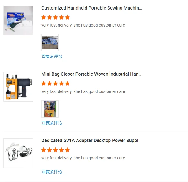This screenshot has height=182, width=188.
Task: Click third star of bag closer rating
Action: (56, 83)
